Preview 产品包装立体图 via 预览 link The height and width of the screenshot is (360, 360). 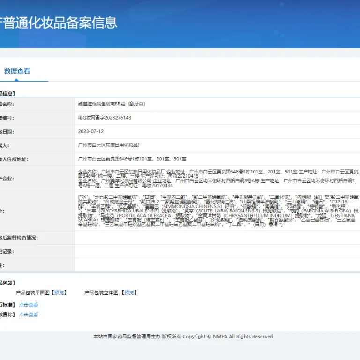(129, 292)
